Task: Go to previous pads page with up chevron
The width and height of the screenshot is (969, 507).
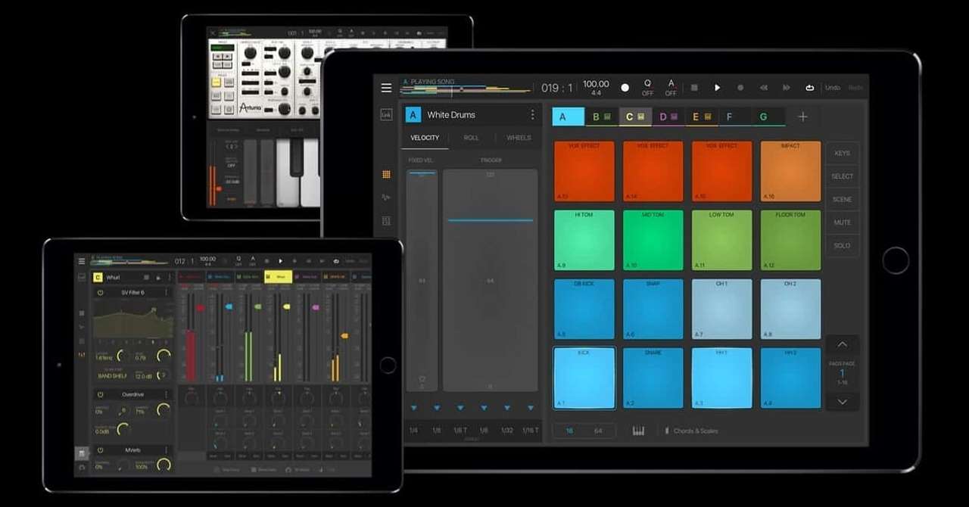Action: coord(842,345)
